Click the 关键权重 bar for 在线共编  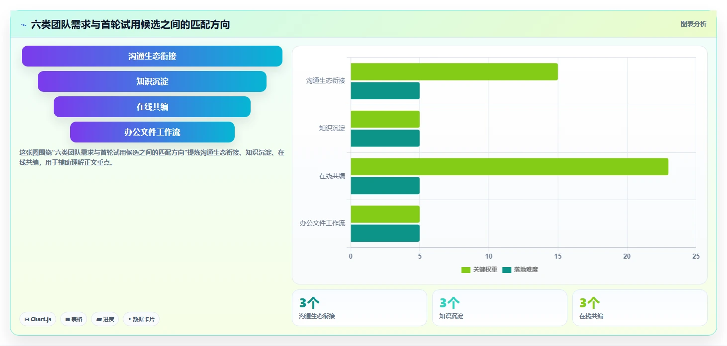(x=509, y=167)
